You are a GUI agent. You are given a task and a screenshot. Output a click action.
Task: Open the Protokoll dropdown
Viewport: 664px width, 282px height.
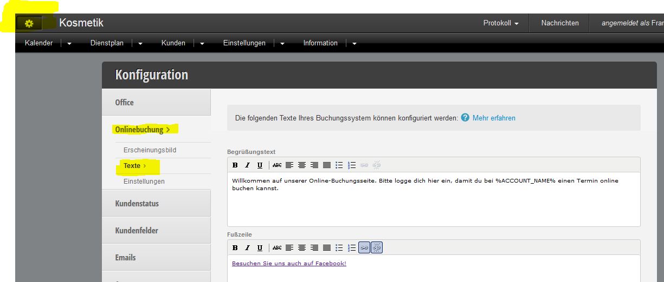500,23
